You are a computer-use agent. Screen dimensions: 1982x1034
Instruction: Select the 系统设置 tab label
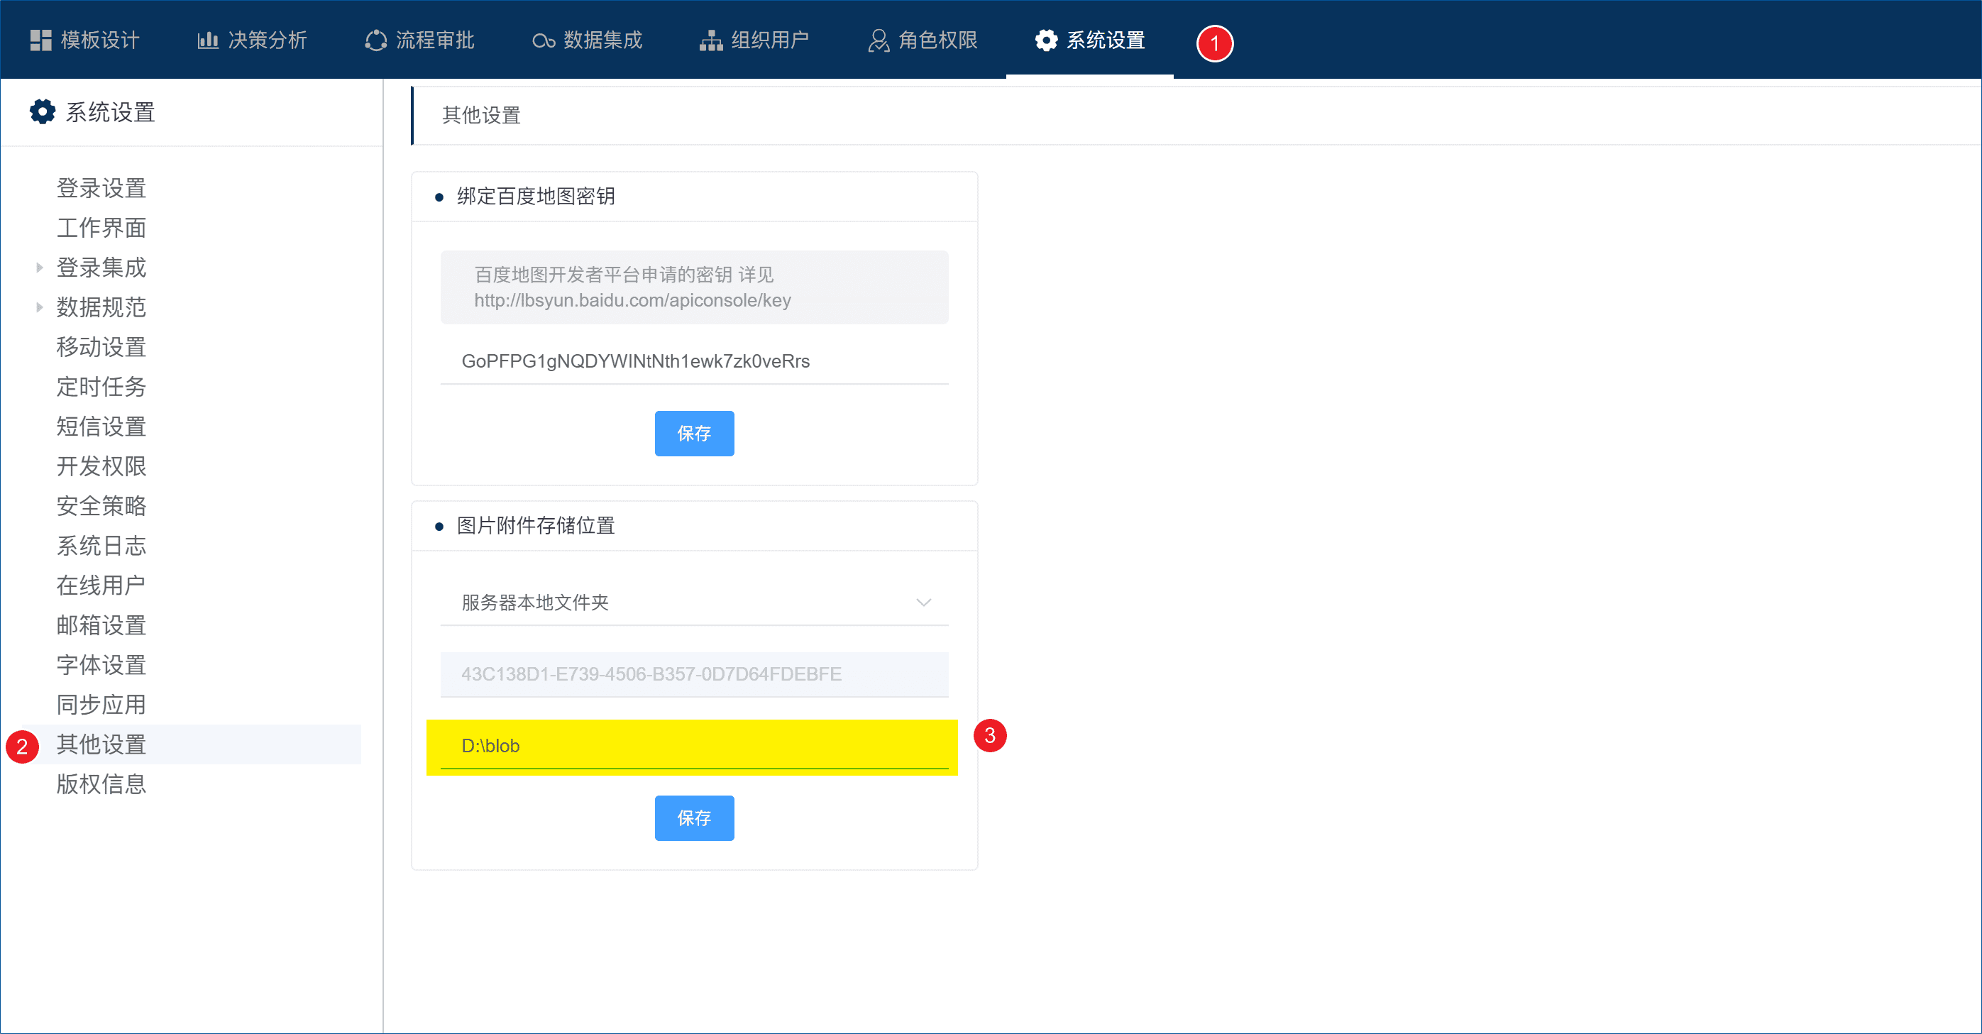(1106, 40)
